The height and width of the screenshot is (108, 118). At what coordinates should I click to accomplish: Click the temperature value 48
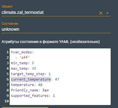pos(40,85)
